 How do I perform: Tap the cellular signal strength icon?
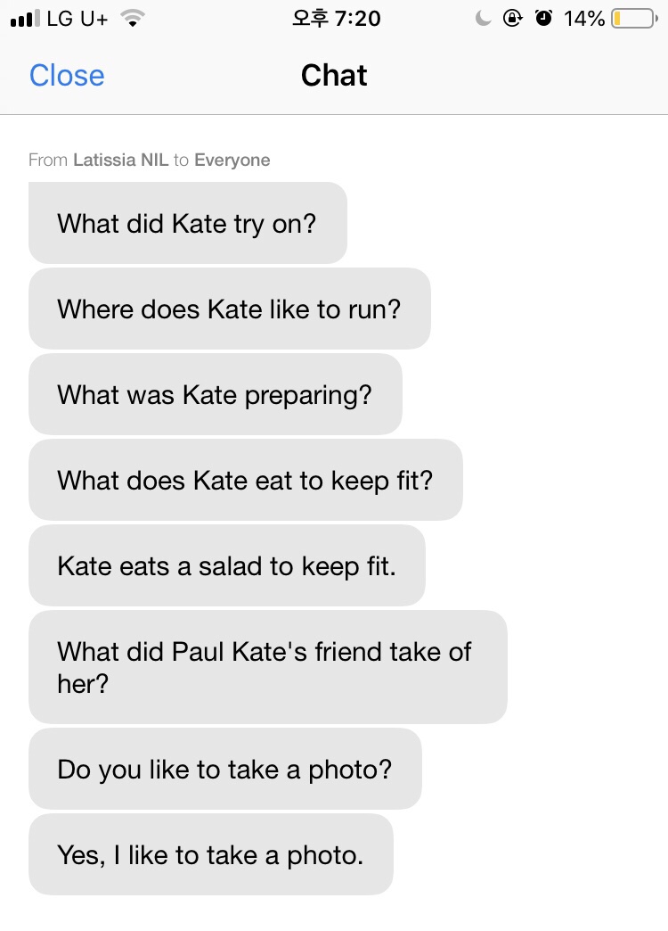click(x=26, y=19)
